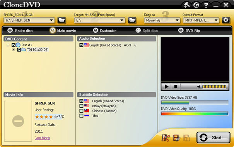Click the globe language icon

pos(196,5)
